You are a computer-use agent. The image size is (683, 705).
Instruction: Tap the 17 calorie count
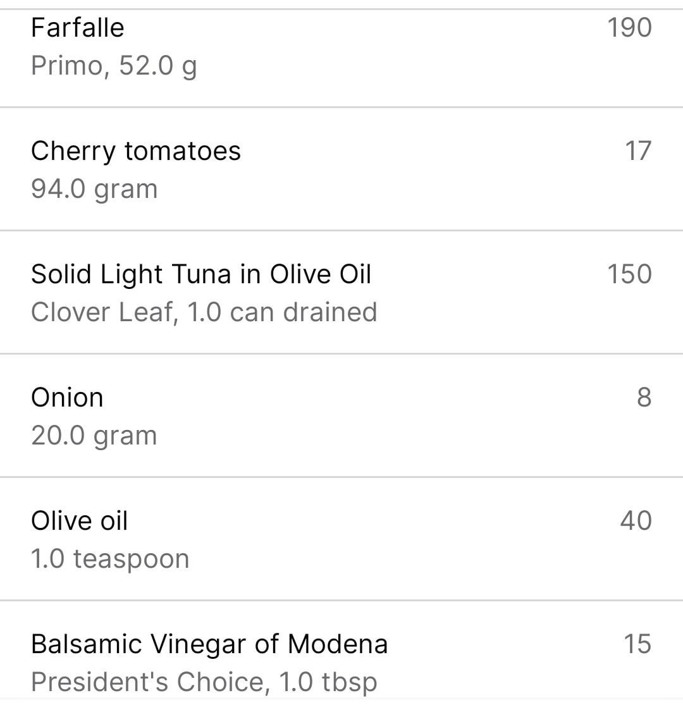pyautogui.click(x=637, y=151)
